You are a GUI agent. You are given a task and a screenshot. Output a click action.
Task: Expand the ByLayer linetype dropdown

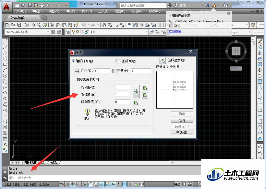[x=250, y=32]
